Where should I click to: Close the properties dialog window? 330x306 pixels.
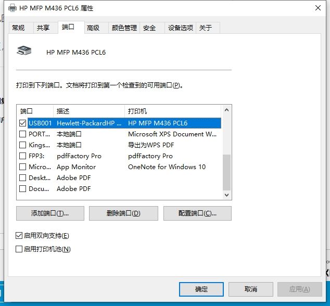coord(318,8)
